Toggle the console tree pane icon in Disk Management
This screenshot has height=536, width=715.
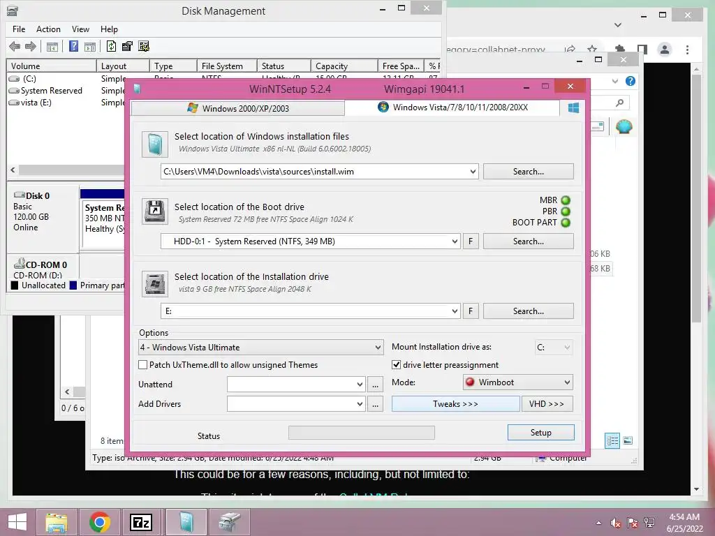52,47
